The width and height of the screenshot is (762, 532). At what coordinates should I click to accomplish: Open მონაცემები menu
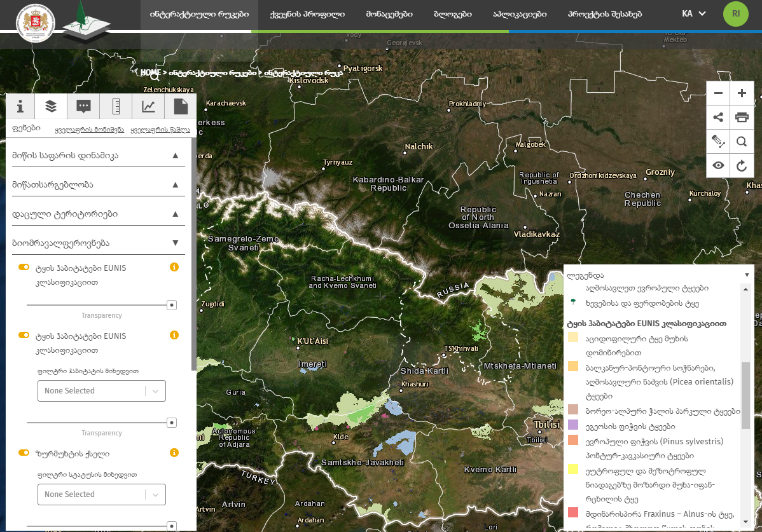pos(389,14)
